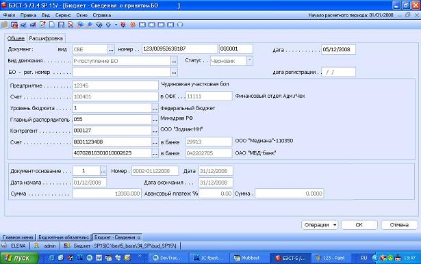Switch to 123 - Paint taskbar window
Viewport: 421px width, 264px height.
(x=331, y=258)
